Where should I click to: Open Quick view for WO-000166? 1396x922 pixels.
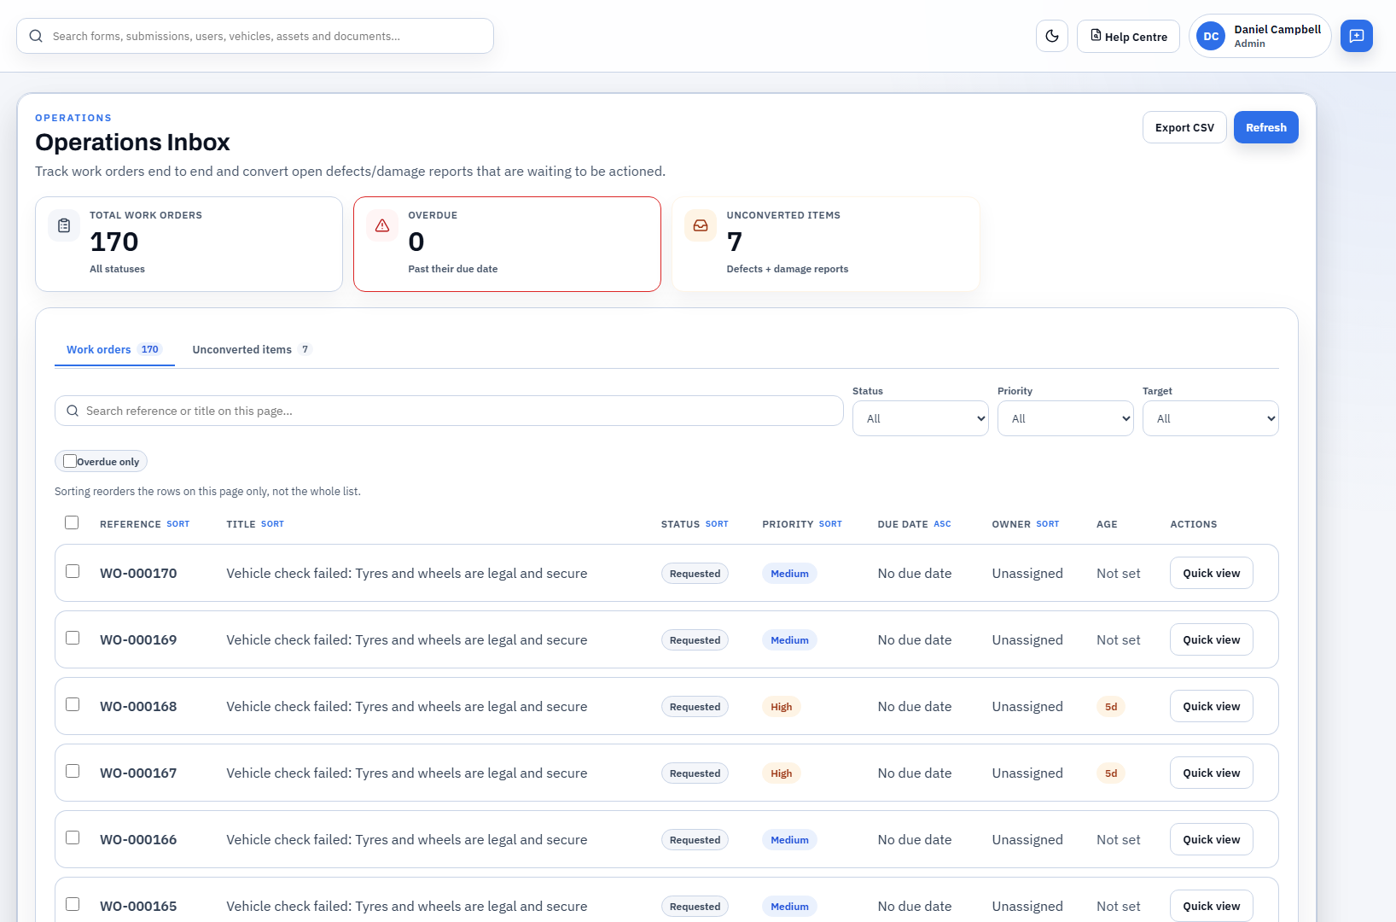[x=1211, y=839]
